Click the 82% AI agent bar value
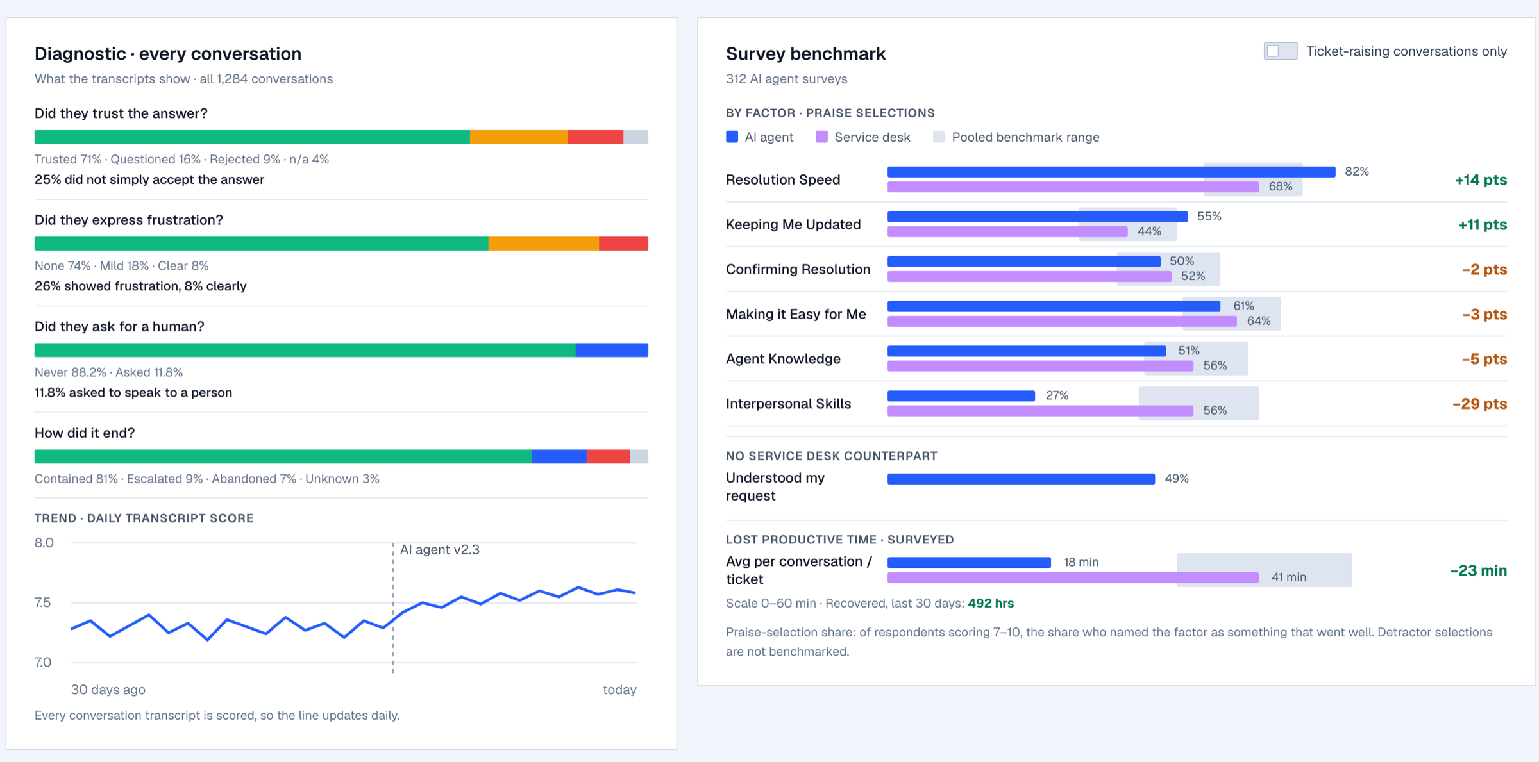This screenshot has height=762, width=1539. pyautogui.click(x=1357, y=171)
